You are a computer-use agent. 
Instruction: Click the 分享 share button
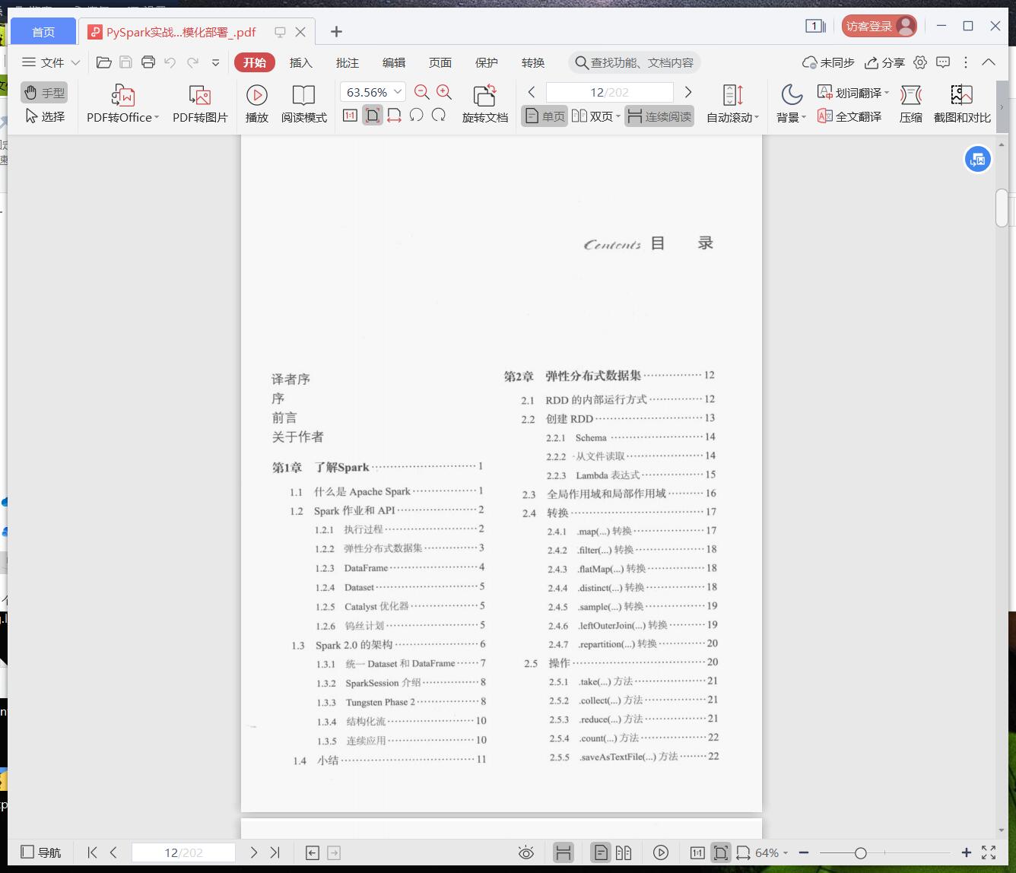[x=885, y=62]
